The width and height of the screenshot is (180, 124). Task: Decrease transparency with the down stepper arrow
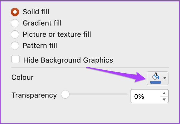164,100
